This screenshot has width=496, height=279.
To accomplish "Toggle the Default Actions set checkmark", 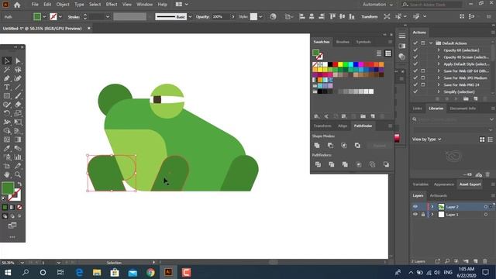I will [415, 43].
